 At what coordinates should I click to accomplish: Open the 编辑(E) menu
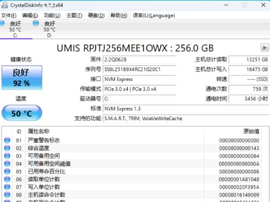pyautogui.click(x=30, y=15)
